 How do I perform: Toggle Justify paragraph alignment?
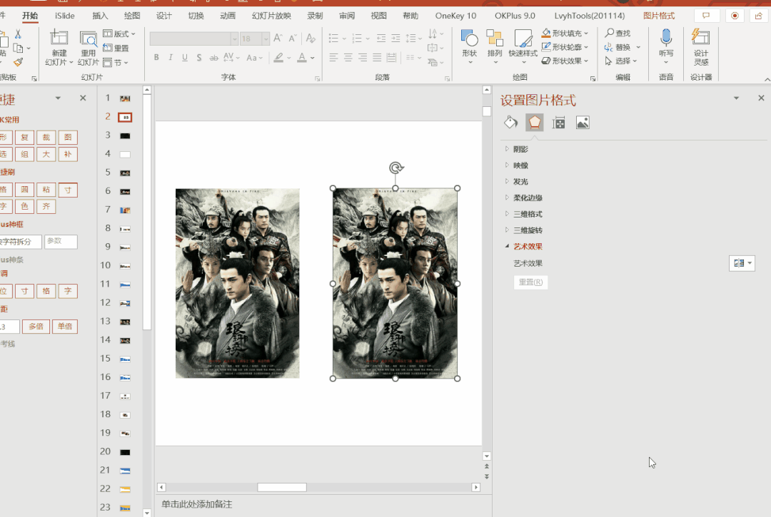click(x=377, y=58)
